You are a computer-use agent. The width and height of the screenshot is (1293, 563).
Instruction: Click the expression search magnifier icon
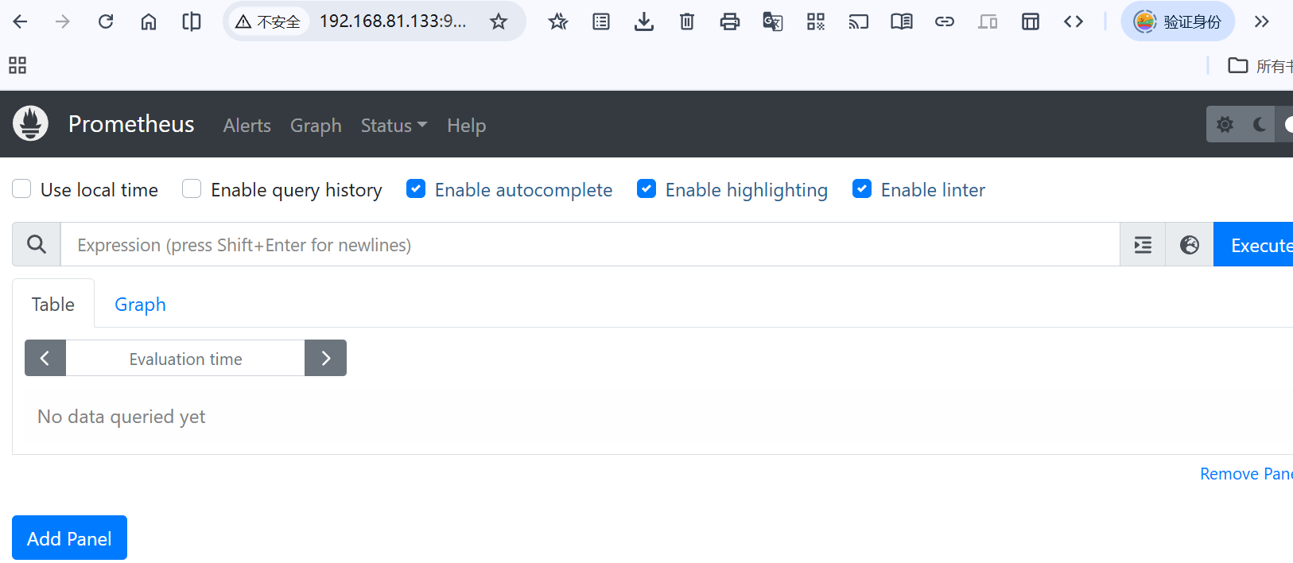tap(37, 244)
